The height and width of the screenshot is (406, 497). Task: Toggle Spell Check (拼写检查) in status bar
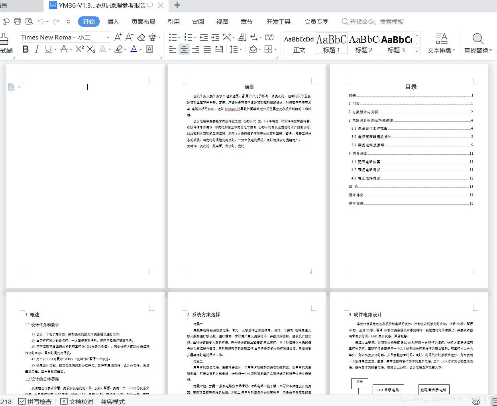pos(35,402)
